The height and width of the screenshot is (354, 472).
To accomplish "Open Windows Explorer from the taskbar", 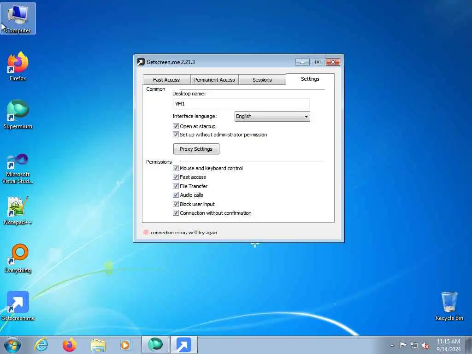I will click(x=98, y=345).
